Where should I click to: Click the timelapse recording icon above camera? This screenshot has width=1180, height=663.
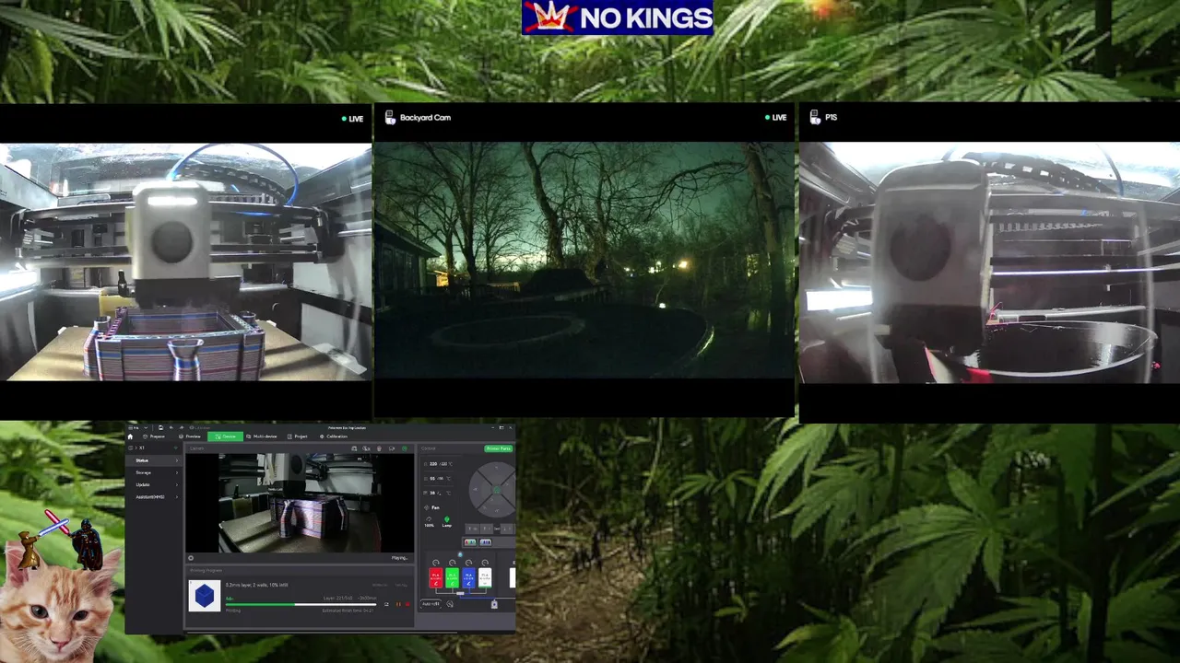tap(366, 448)
